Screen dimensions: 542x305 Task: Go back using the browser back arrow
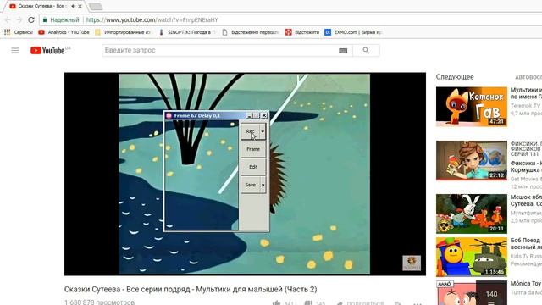click(x=8, y=20)
